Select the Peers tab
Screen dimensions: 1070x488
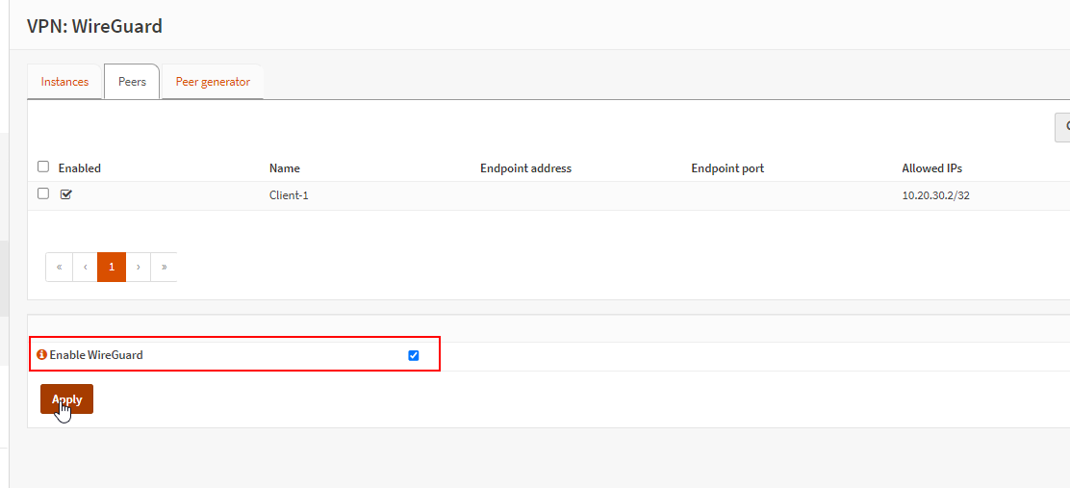point(132,82)
